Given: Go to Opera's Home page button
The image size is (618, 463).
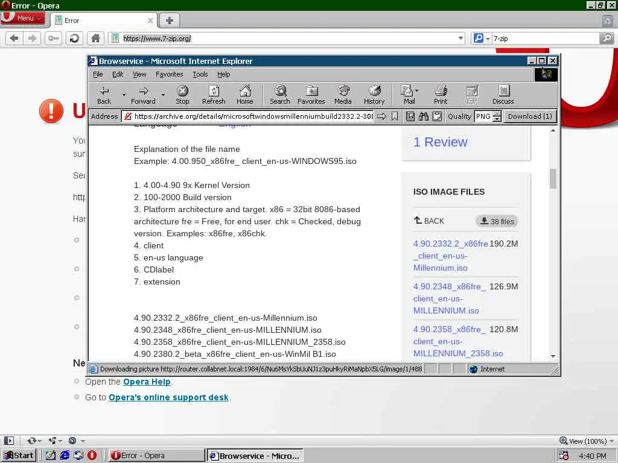Looking at the screenshot, I should pyautogui.click(x=95, y=38).
